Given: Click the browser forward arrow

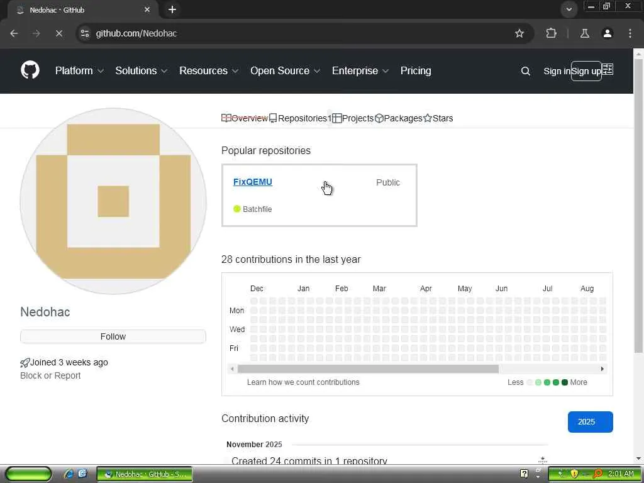Looking at the screenshot, I should (36, 33).
